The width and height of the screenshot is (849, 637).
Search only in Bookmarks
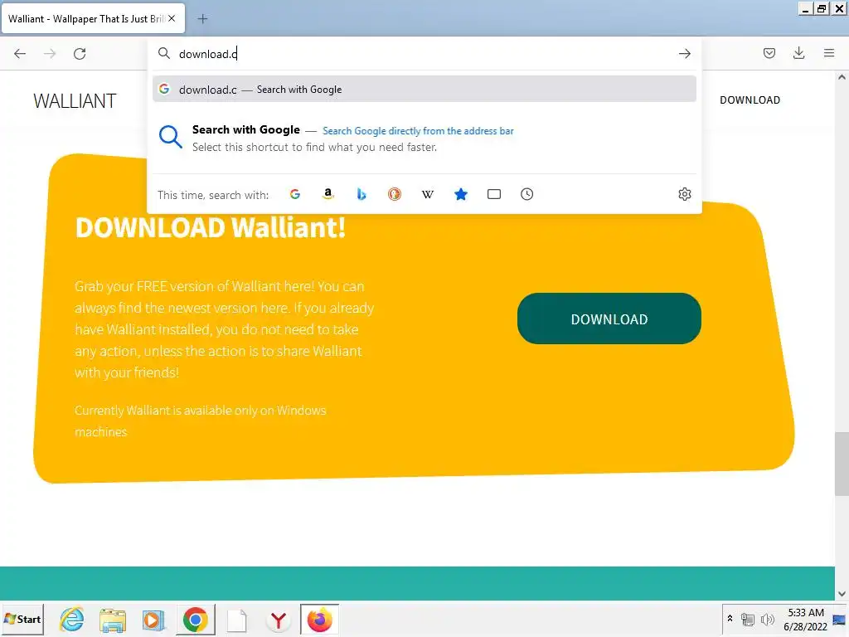point(461,194)
